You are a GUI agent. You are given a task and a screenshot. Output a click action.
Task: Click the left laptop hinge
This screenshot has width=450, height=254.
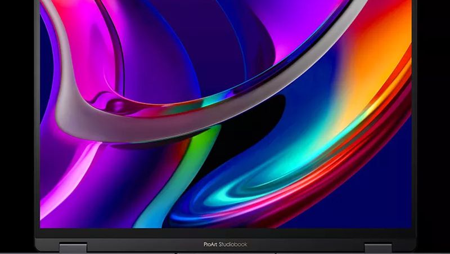[71, 248]
